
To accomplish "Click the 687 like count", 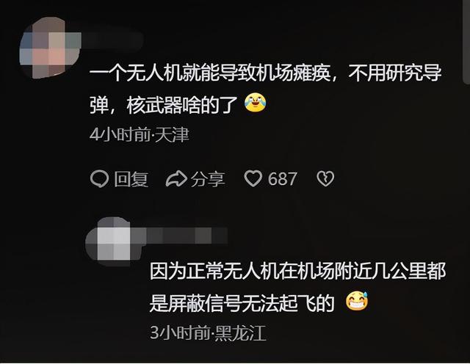I will tap(282, 179).
